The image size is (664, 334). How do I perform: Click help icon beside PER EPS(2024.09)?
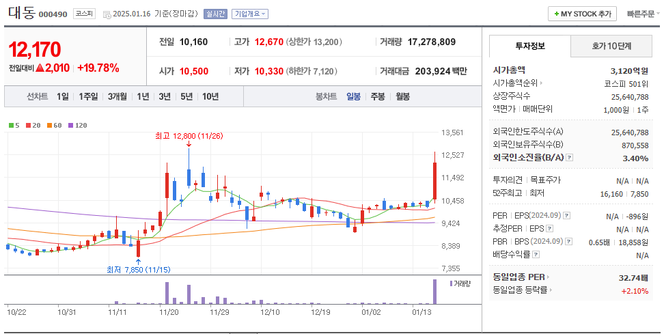566,216
